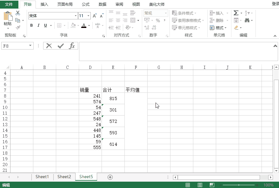Switch to the 页面布局 tab
Image resolution: width=279 pixels, height=188 pixels.
pos(65,4)
